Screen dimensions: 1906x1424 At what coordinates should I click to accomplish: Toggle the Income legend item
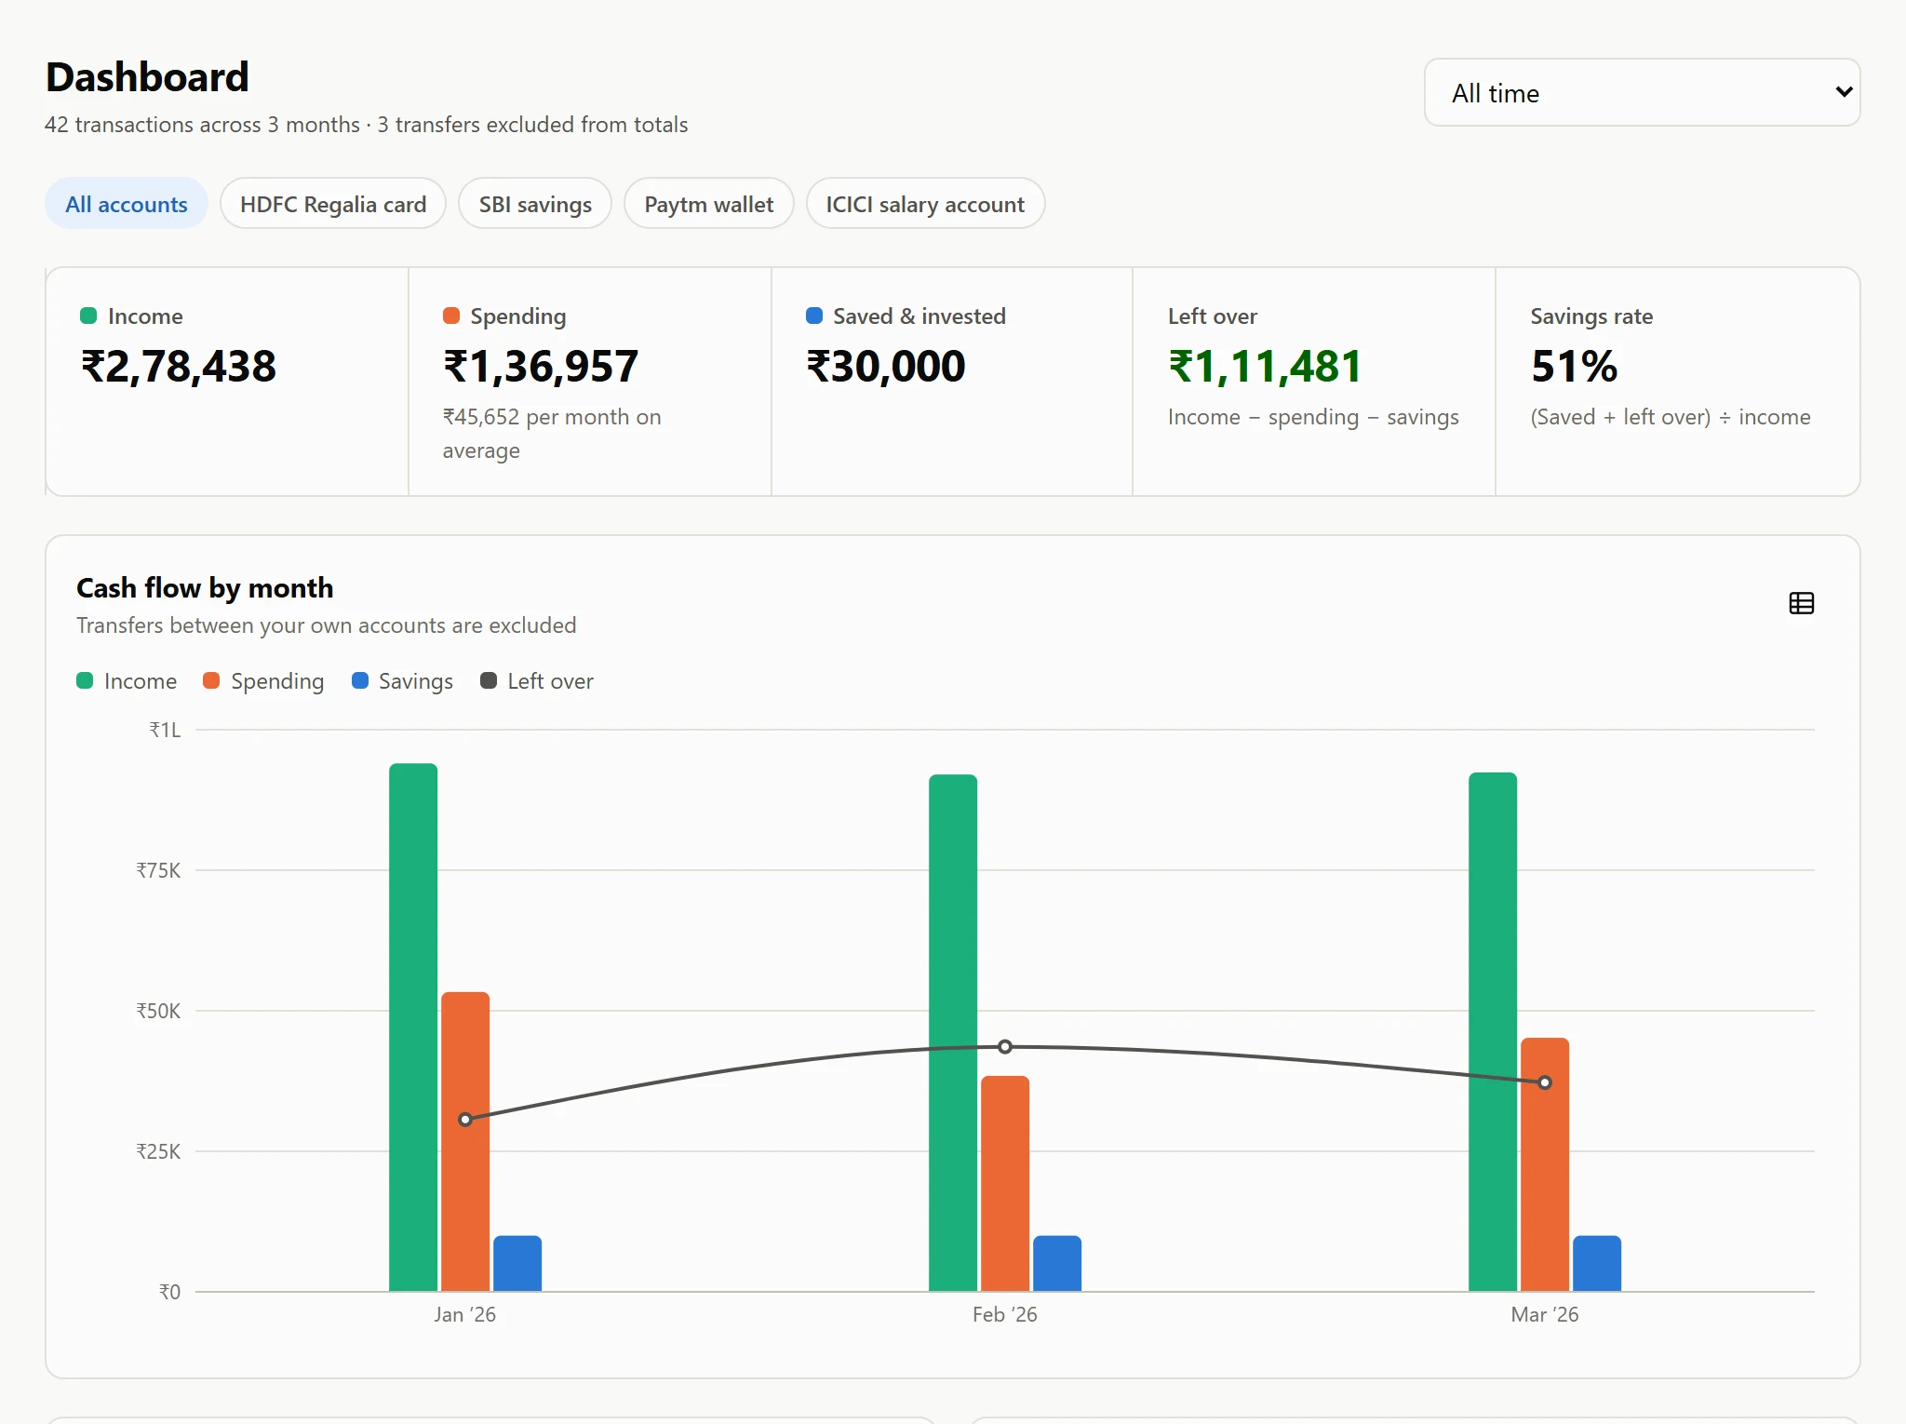127,681
